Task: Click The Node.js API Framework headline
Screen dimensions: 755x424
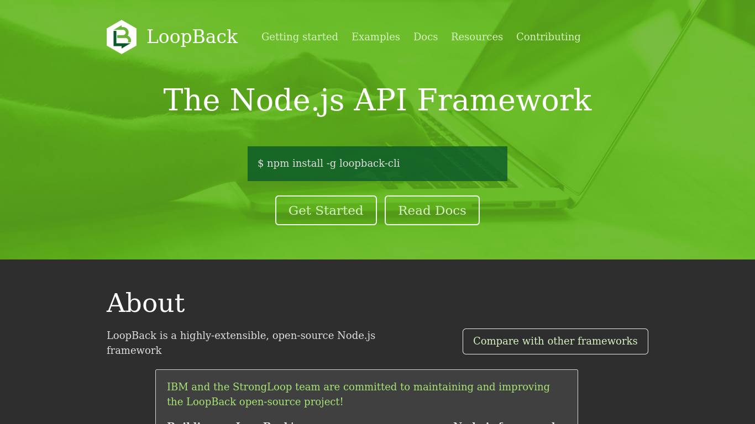Action: point(377,100)
